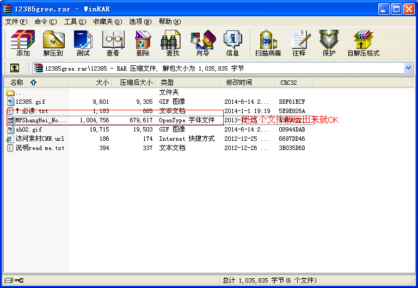Open the 命令(C) menu
The image size is (418, 288).
coord(46,22)
